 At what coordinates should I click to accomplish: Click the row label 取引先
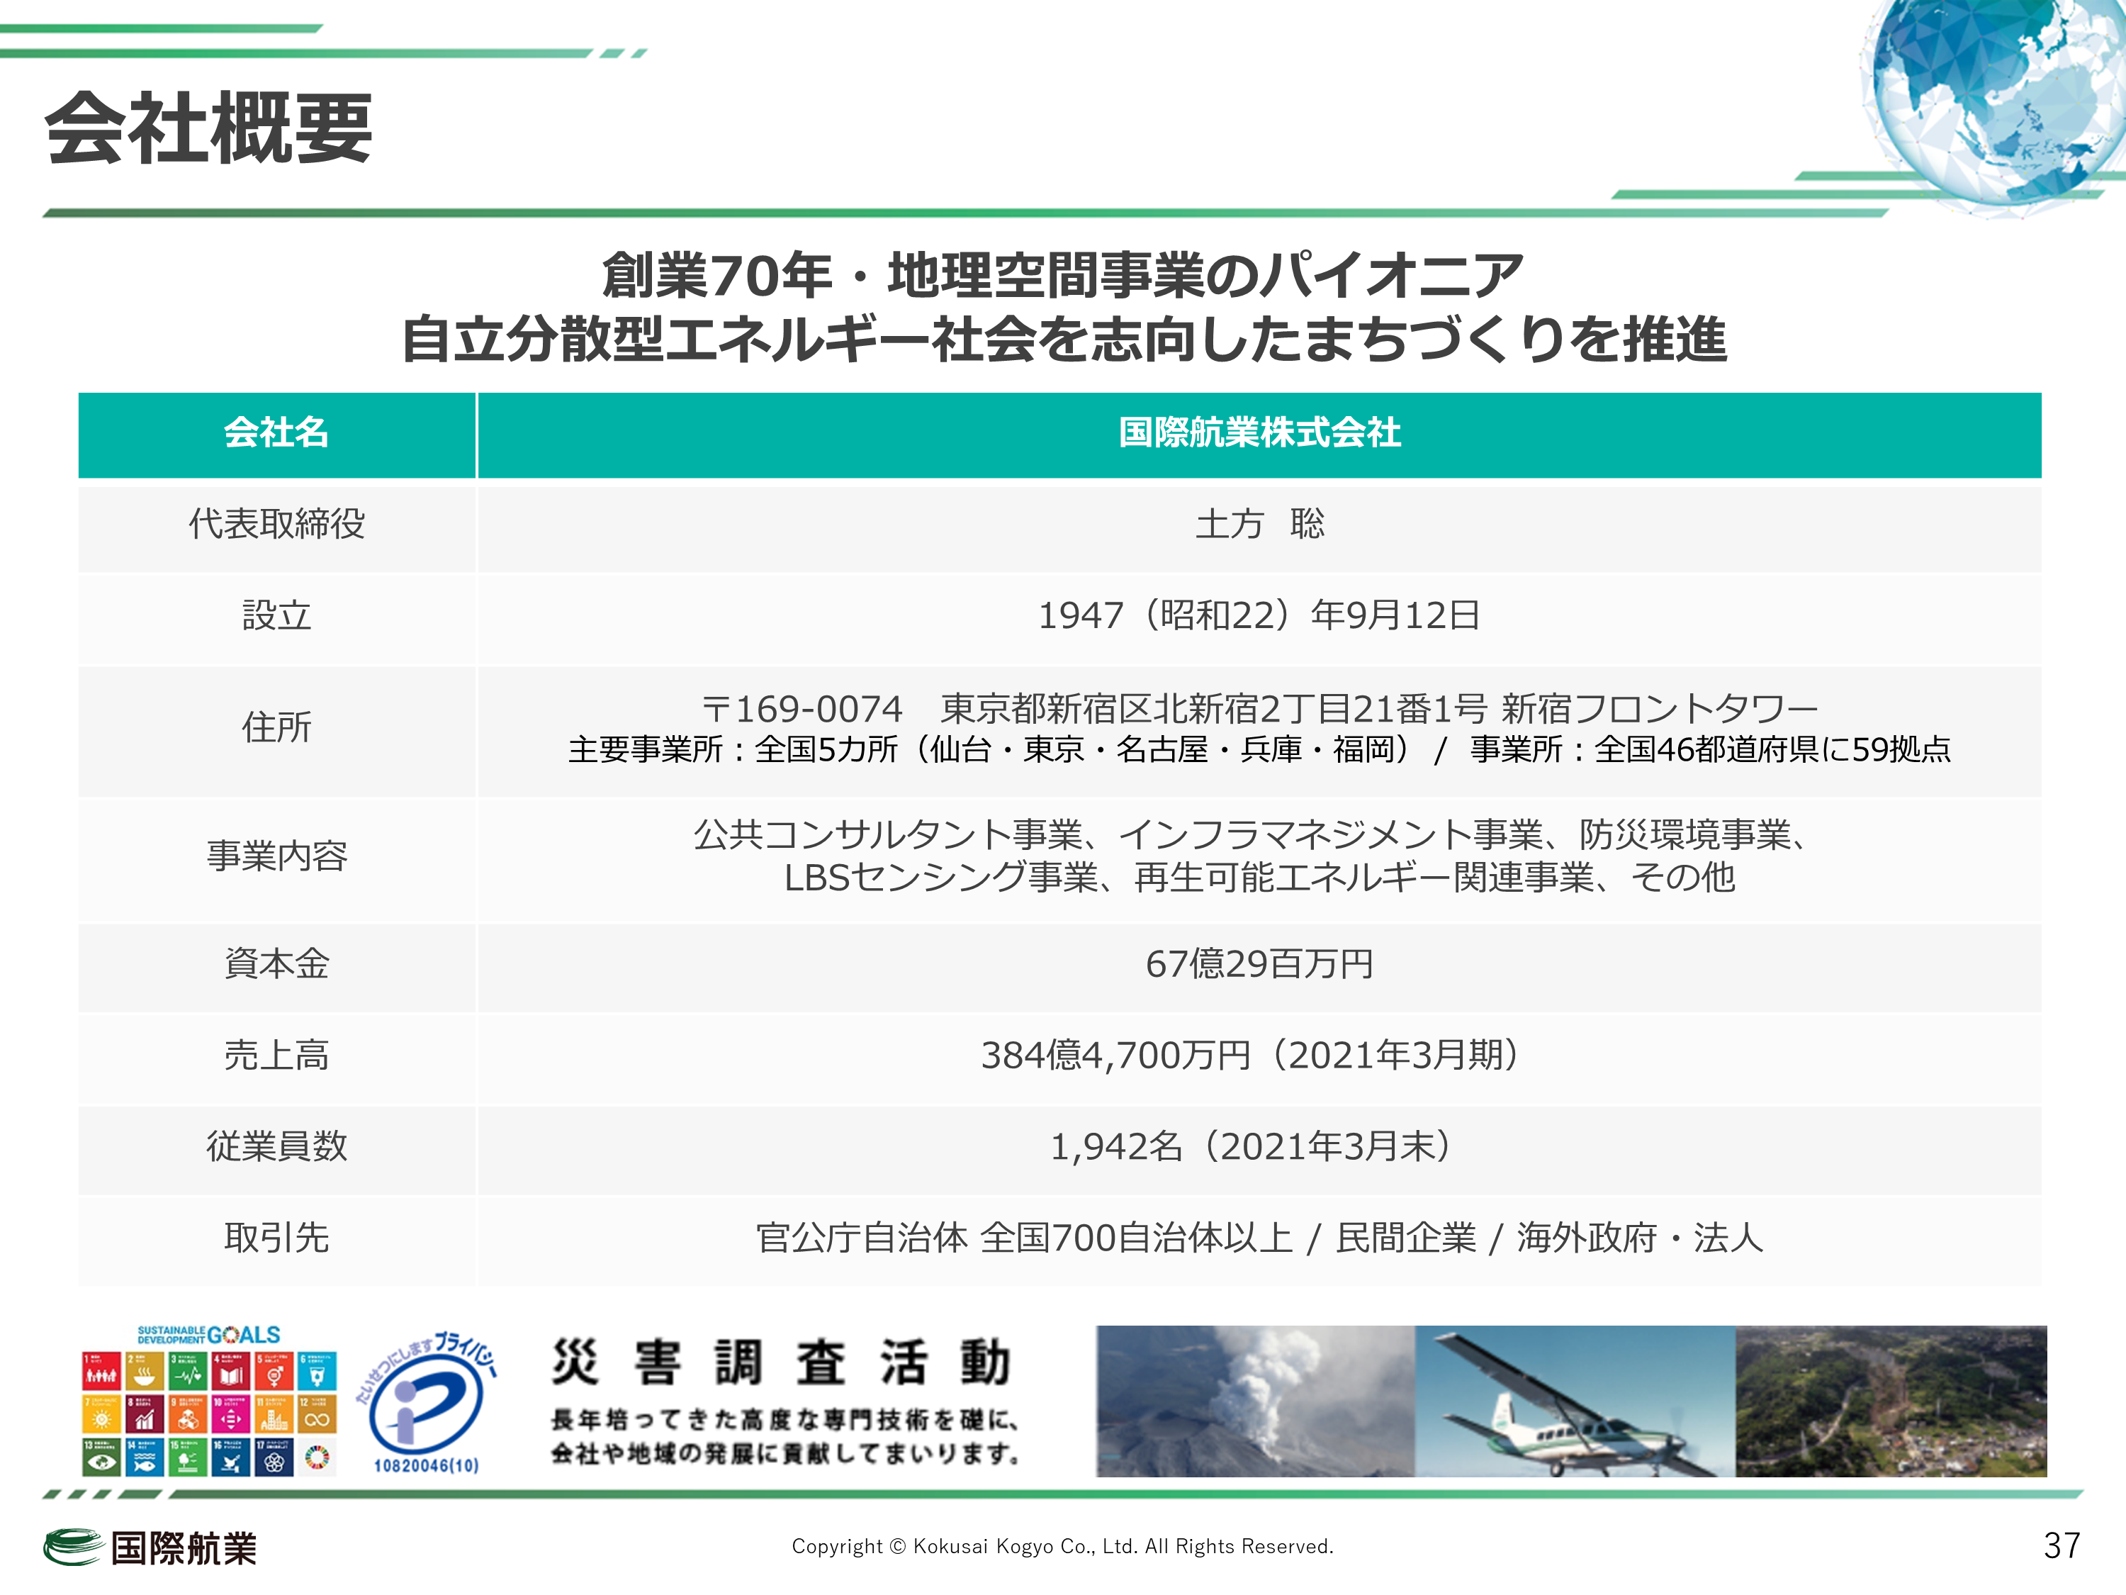pyautogui.click(x=277, y=1237)
